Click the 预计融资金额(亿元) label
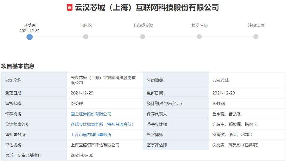The height and width of the screenshot is (161, 286). [164, 104]
